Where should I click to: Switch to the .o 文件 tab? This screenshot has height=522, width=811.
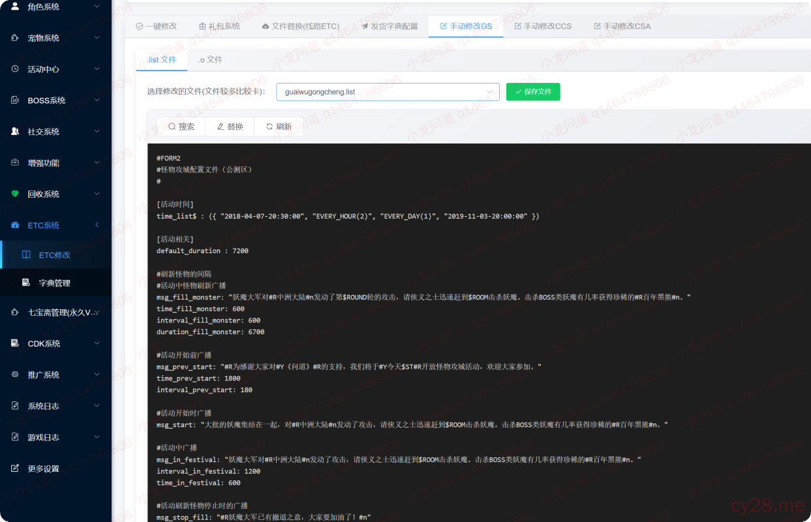coord(210,59)
